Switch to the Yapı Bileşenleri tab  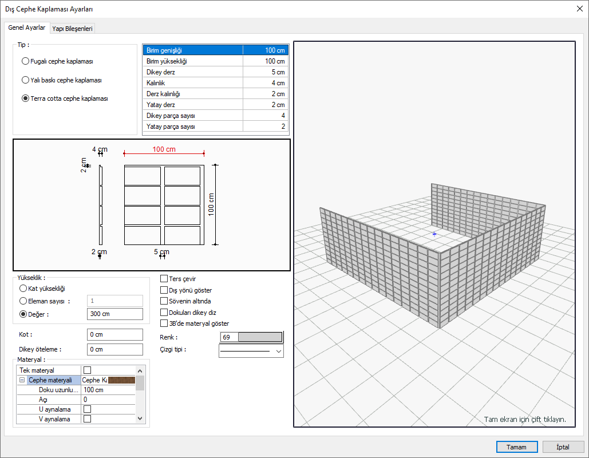[x=72, y=28]
